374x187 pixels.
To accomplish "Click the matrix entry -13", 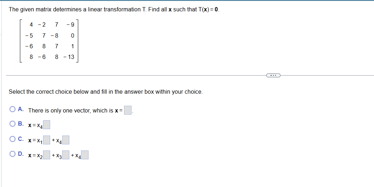I will [x=69, y=57].
